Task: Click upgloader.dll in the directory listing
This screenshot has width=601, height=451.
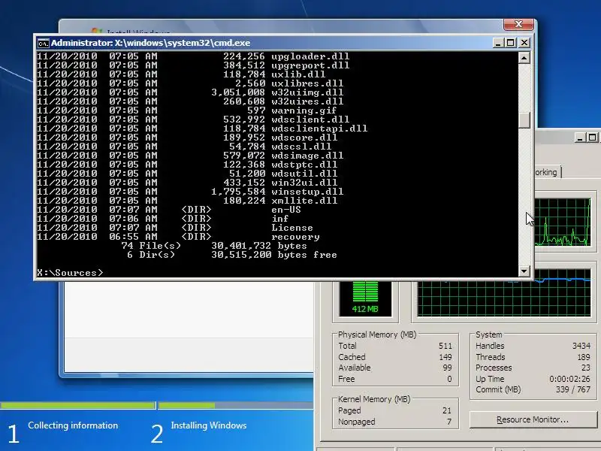Action: pyautogui.click(x=310, y=56)
